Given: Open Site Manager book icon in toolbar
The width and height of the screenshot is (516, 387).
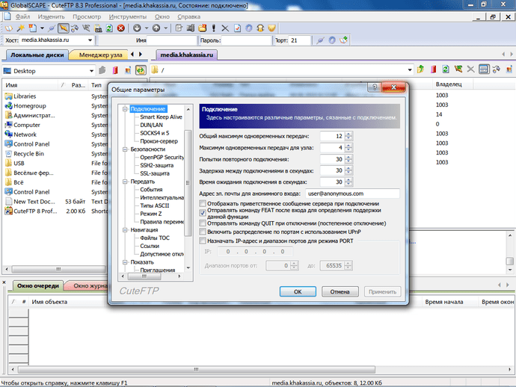Looking at the screenshot, I should (8, 28).
